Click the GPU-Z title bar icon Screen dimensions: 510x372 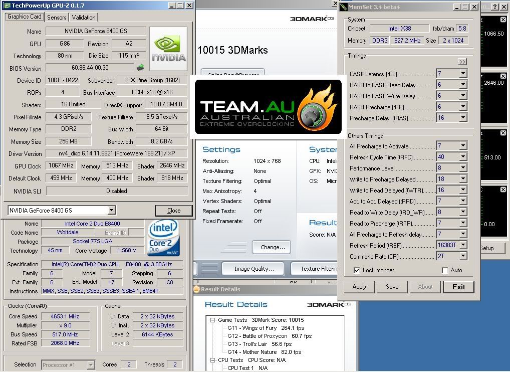tap(7, 6)
